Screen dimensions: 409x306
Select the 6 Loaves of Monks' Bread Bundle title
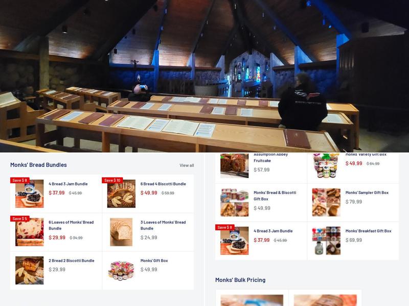coord(71,225)
